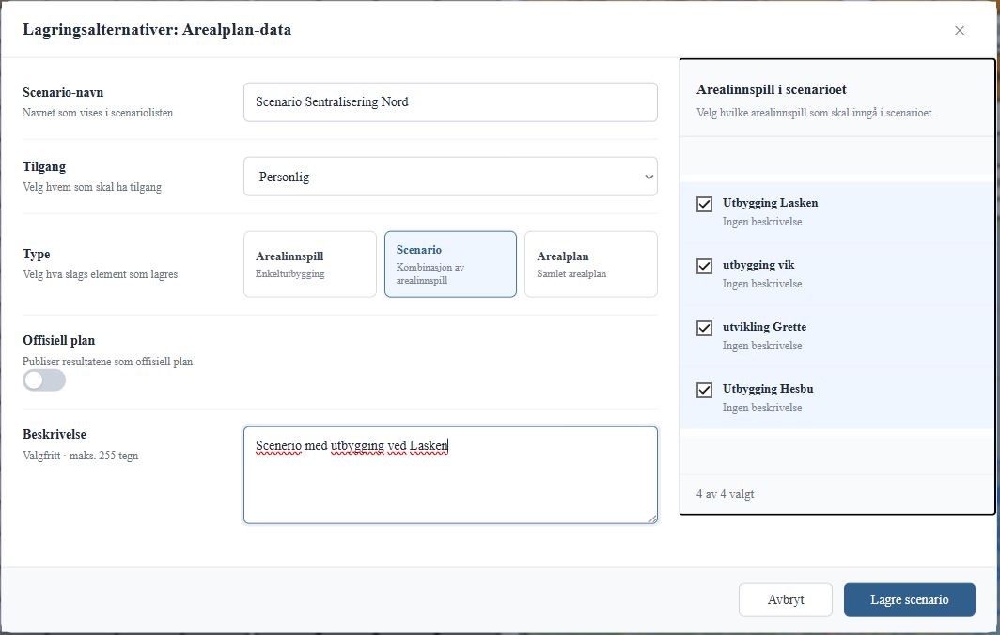Enable the Offisiell plan toggle switch
1000x635 pixels.
44,380
